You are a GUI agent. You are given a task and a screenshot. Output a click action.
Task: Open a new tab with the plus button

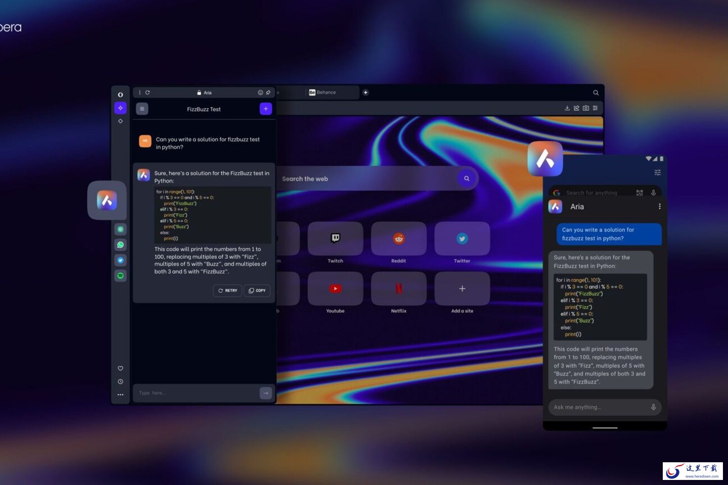pyautogui.click(x=366, y=92)
